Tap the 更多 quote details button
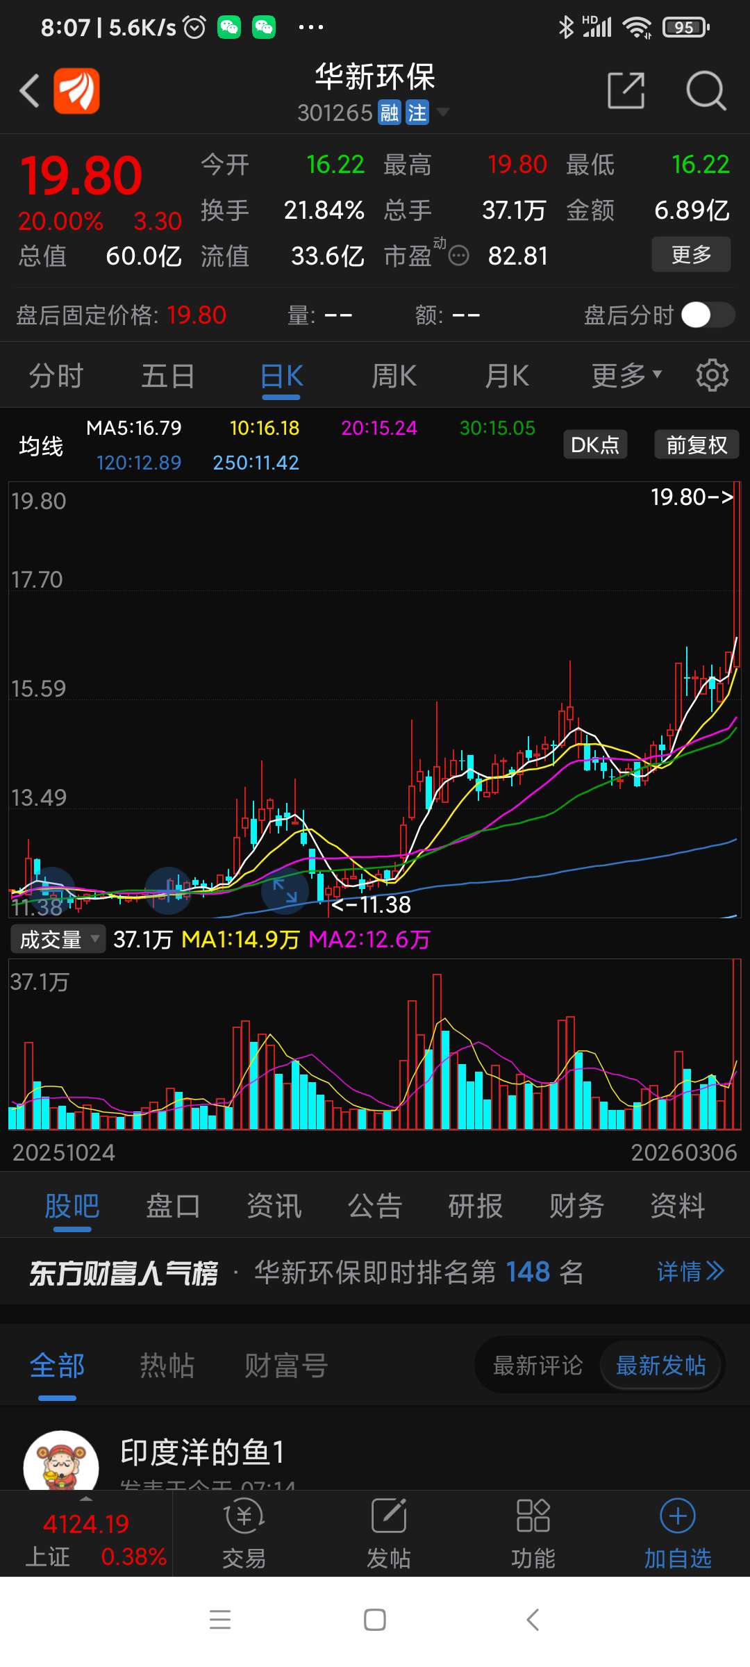Screen dimensions: 750x1667 [691, 254]
